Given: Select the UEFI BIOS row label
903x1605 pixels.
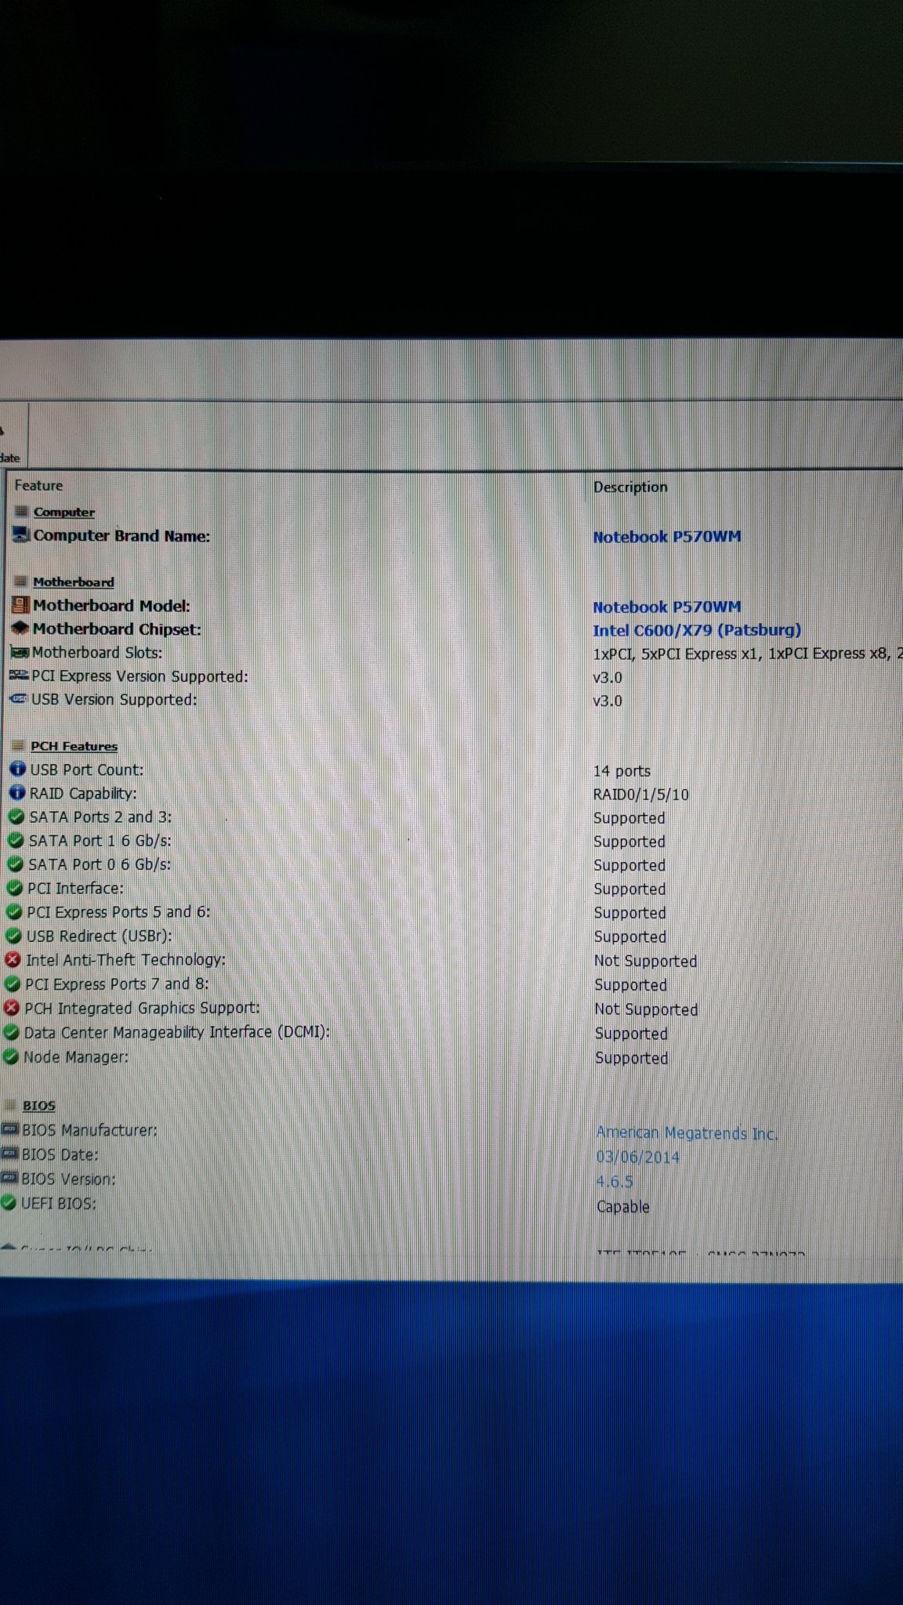Looking at the screenshot, I should click(59, 1202).
